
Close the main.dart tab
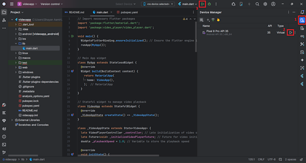point(111,12)
